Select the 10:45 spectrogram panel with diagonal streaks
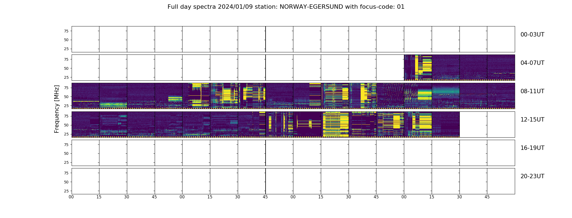The height and width of the screenshot is (218, 572). [x=390, y=96]
